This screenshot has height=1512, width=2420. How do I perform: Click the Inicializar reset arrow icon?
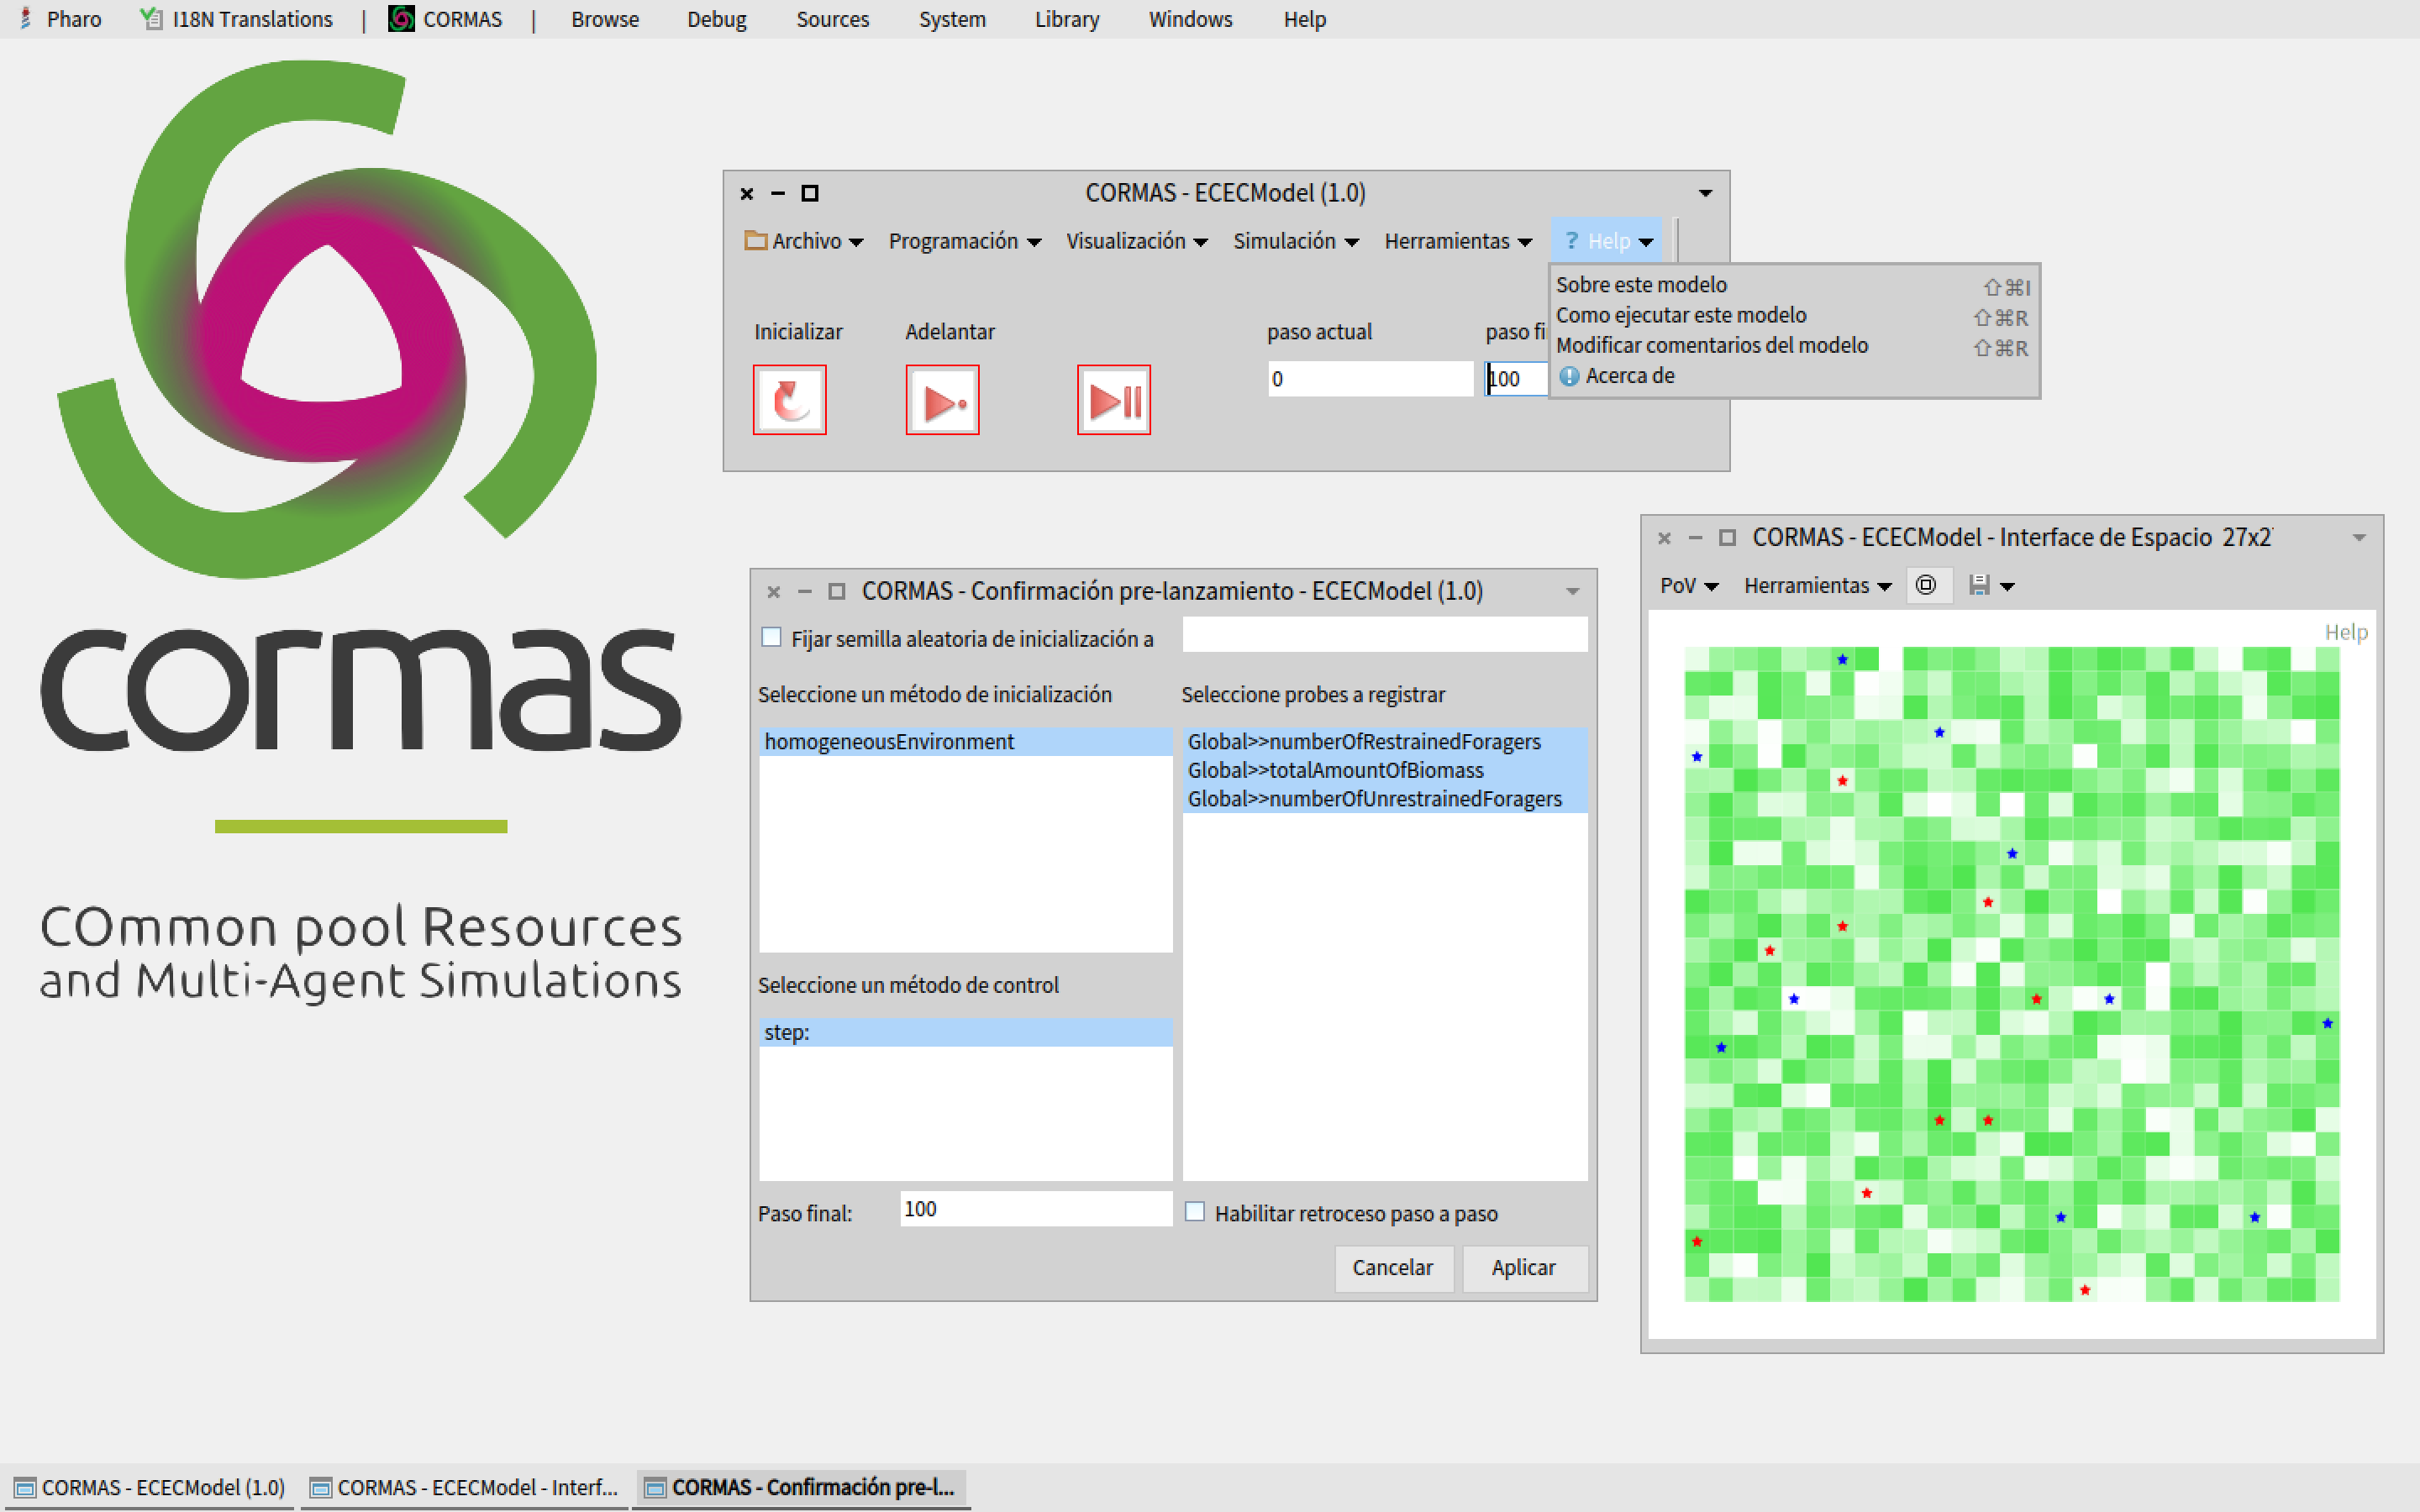[789, 400]
